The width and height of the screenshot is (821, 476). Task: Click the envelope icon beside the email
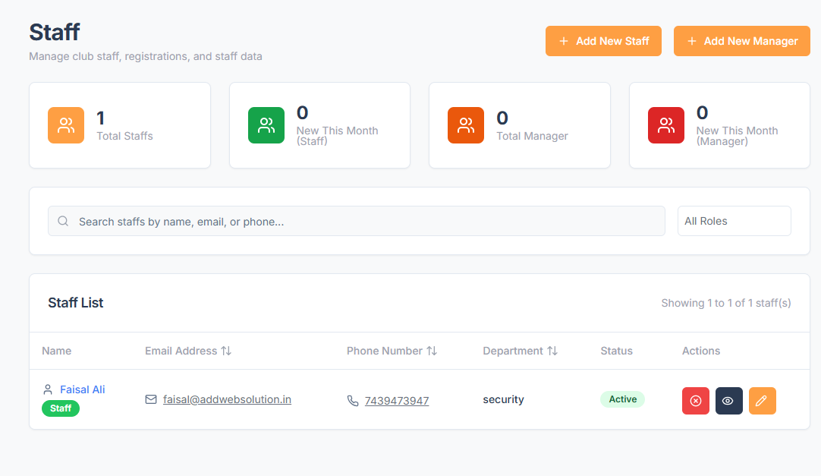[x=151, y=399]
